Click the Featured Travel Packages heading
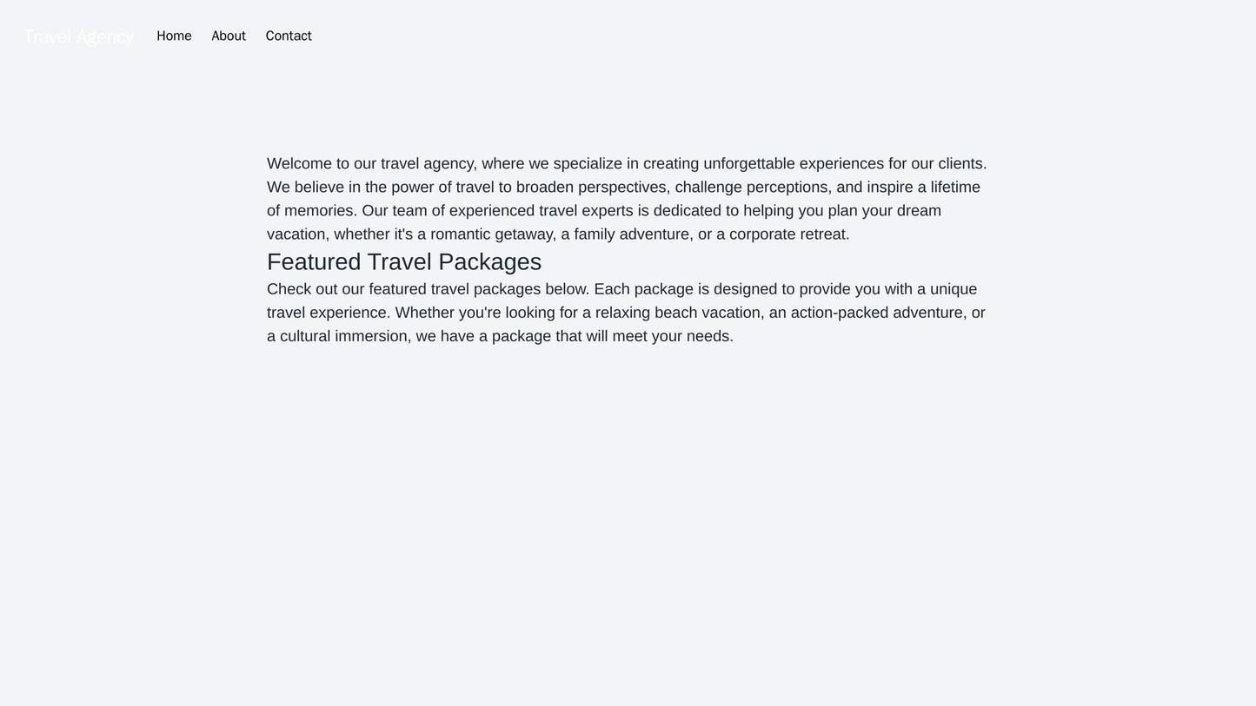 point(404,261)
